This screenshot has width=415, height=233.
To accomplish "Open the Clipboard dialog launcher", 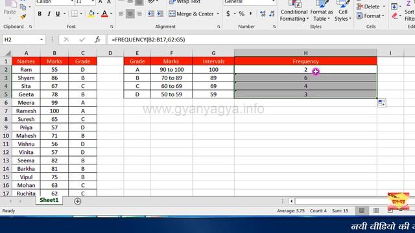I will pyautogui.click(x=30, y=27).
